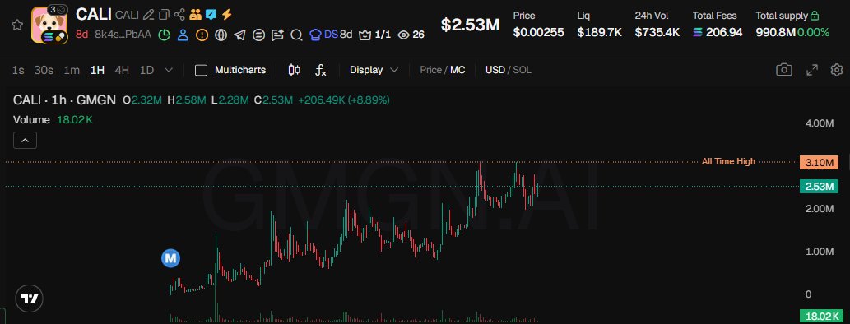Expand more timeframes chevron dropdown
Viewport: 850px width, 324px height.
coord(169,70)
